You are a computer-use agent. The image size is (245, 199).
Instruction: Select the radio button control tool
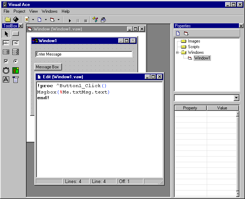pyautogui.click(x=16, y=61)
